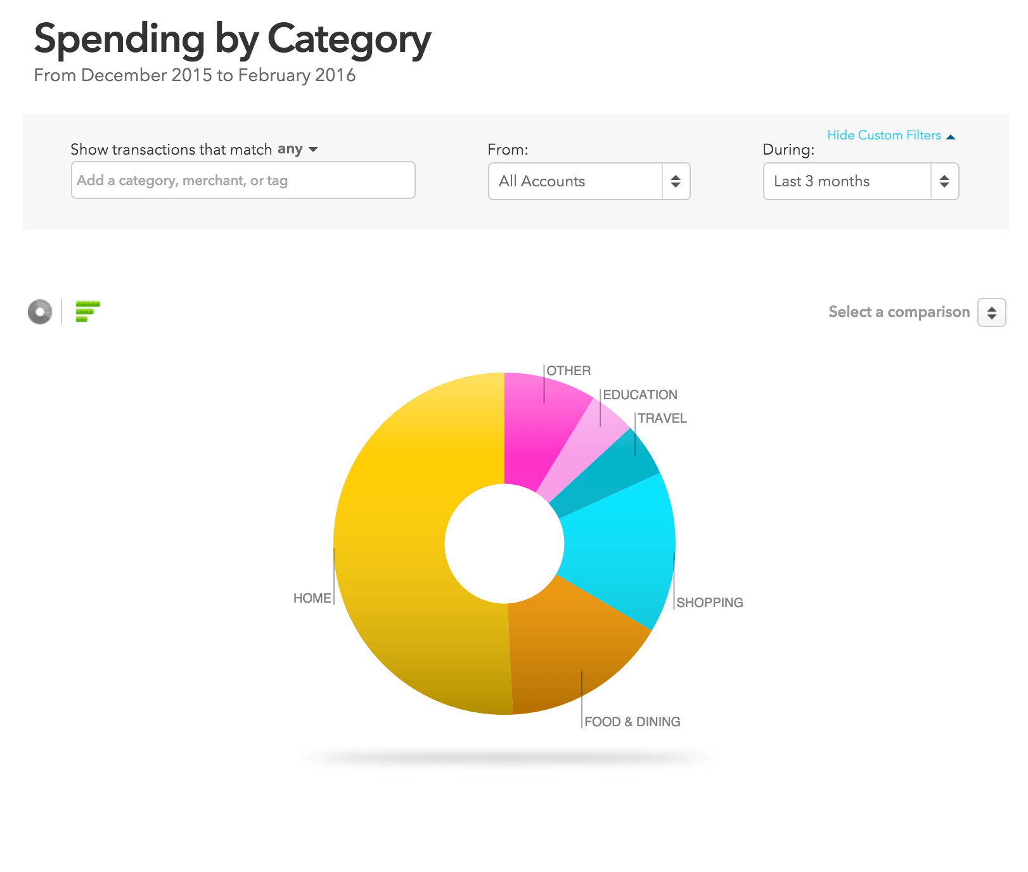Click the FOOD & DINING chart label
The image size is (1028, 872).
pos(632,722)
